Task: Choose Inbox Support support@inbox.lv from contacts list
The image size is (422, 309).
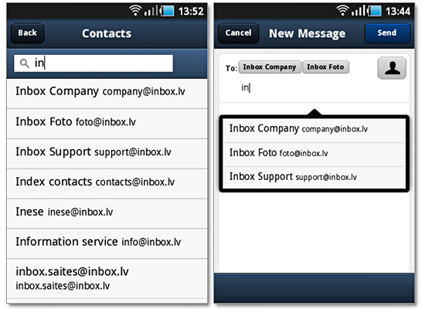Action: [x=107, y=154]
